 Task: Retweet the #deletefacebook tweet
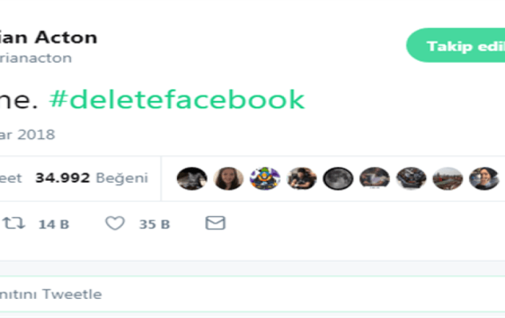click(x=14, y=224)
